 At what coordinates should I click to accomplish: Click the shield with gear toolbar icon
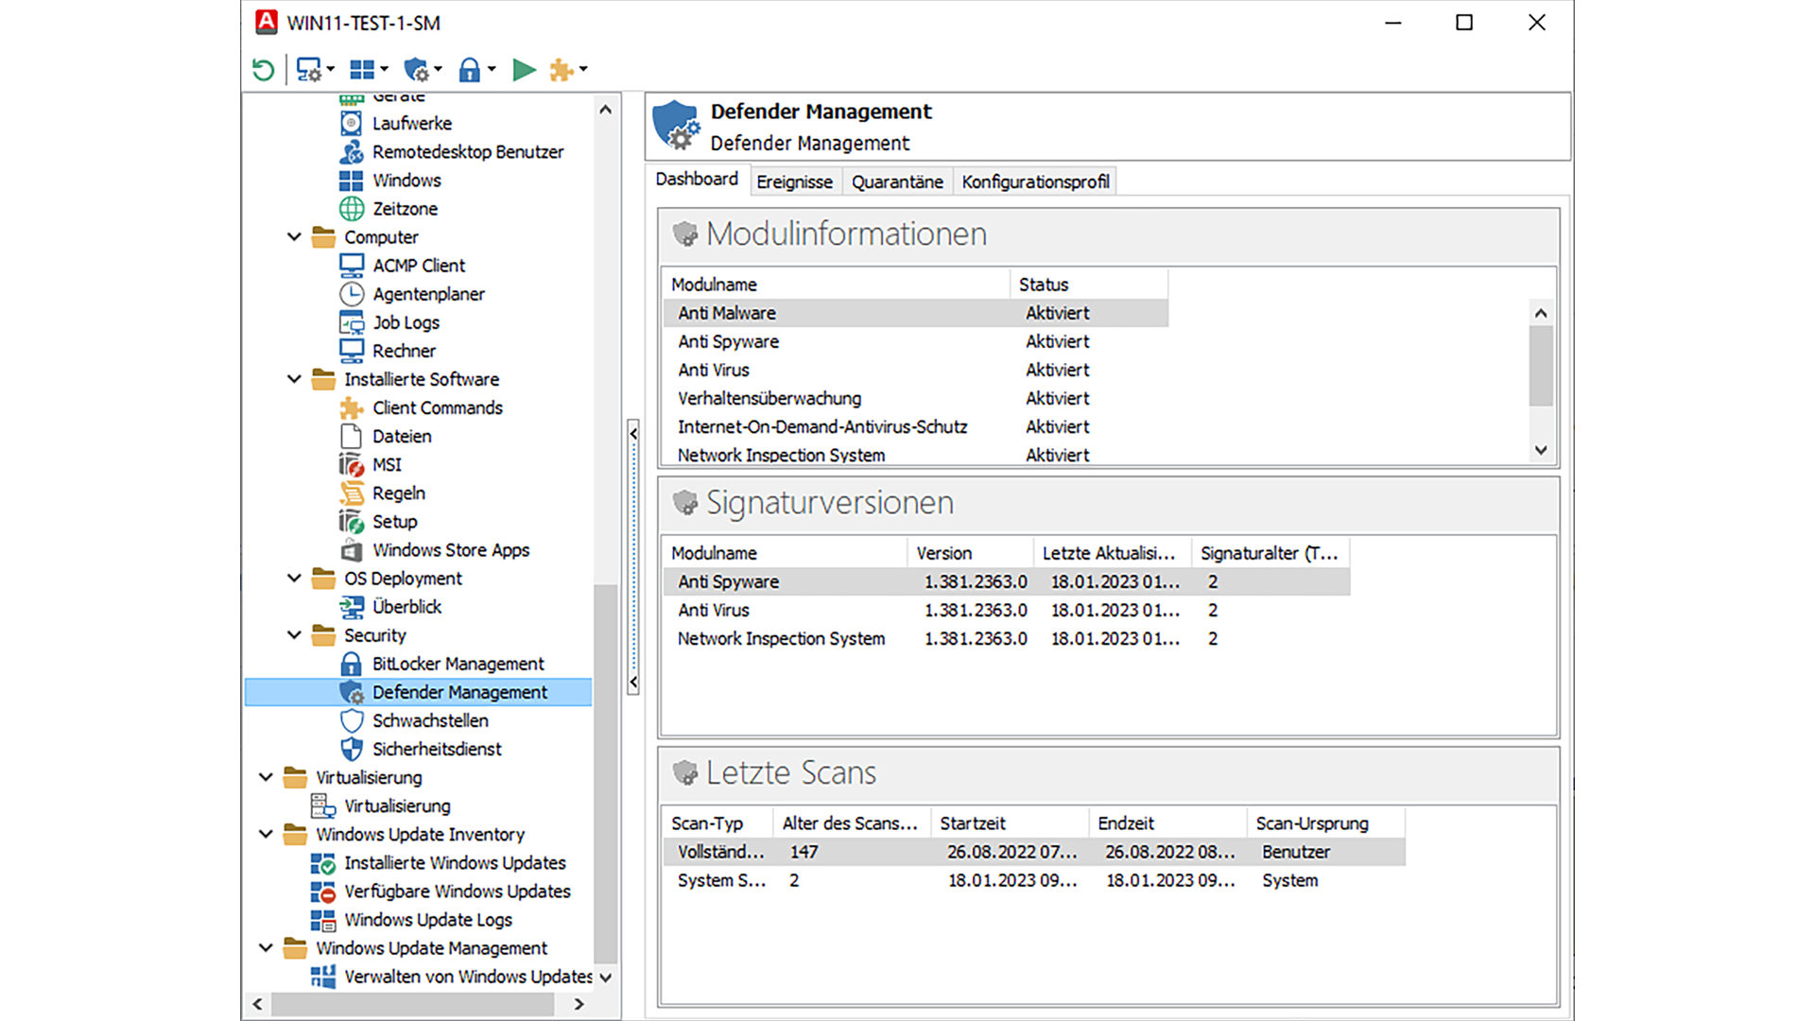click(x=416, y=69)
